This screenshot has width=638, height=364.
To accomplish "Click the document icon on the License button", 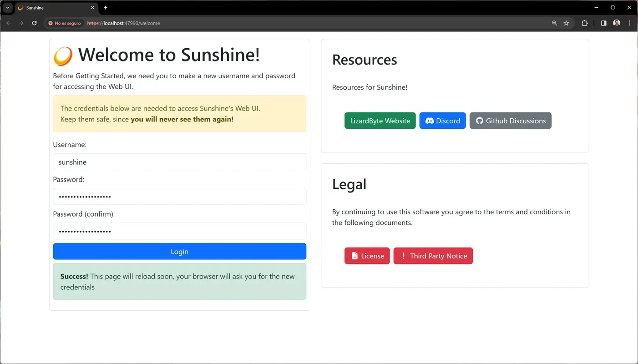I will tap(354, 256).
